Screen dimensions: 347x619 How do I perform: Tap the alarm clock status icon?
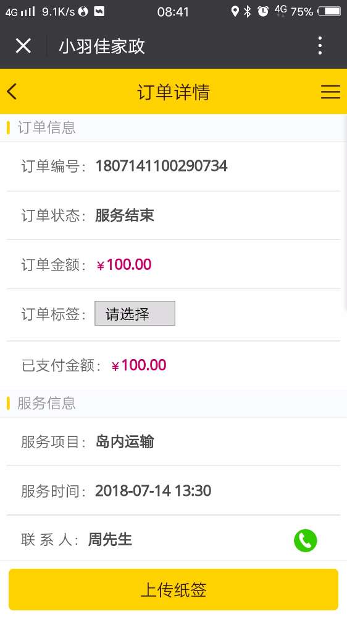(262, 11)
